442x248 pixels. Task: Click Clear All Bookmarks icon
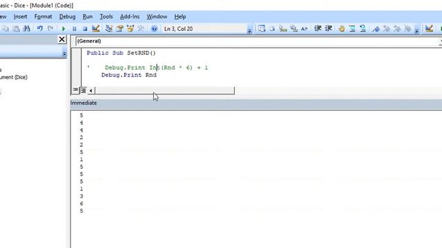[x=407, y=29]
